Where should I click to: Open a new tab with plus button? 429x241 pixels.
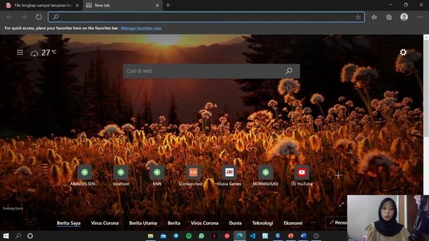click(x=168, y=5)
